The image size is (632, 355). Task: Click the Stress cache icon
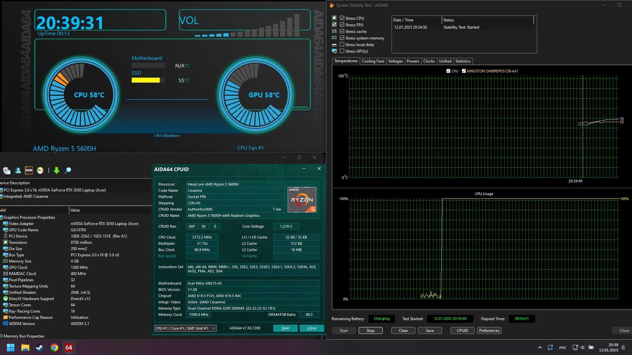pos(334,31)
